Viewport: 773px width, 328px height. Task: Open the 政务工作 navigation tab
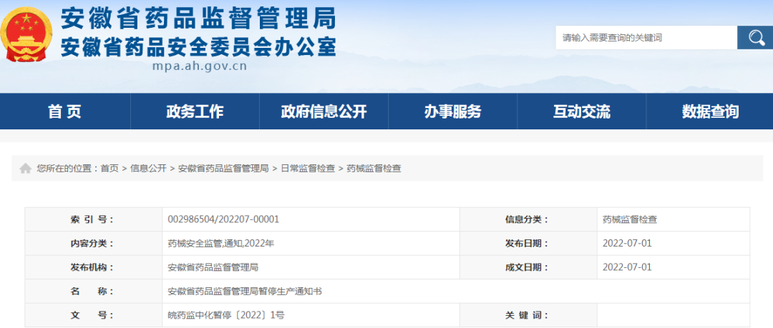pyautogui.click(x=195, y=111)
